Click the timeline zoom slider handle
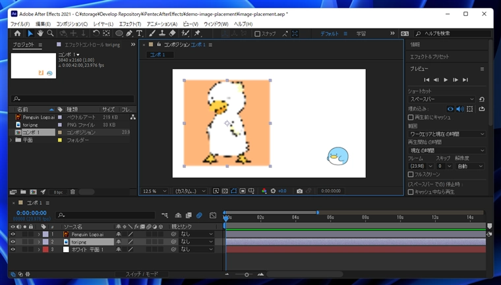This screenshot has width=501, height=285. point(247,274)
